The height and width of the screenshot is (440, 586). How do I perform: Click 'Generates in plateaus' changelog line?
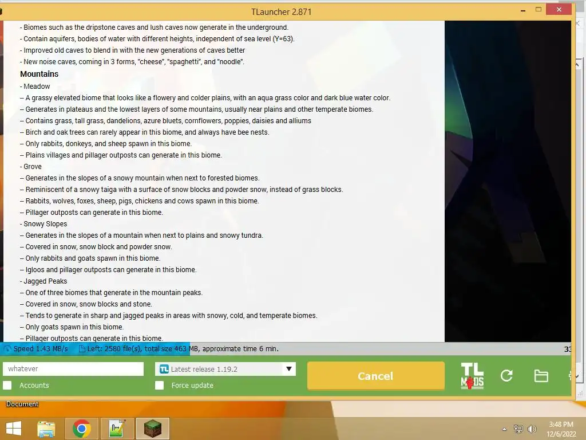197,109
